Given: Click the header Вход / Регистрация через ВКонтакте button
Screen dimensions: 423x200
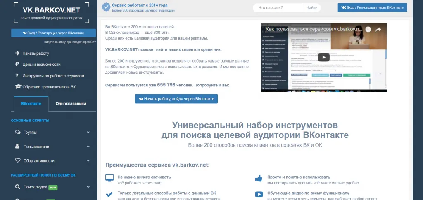Looking at the screenshot, I should [372, 7].
